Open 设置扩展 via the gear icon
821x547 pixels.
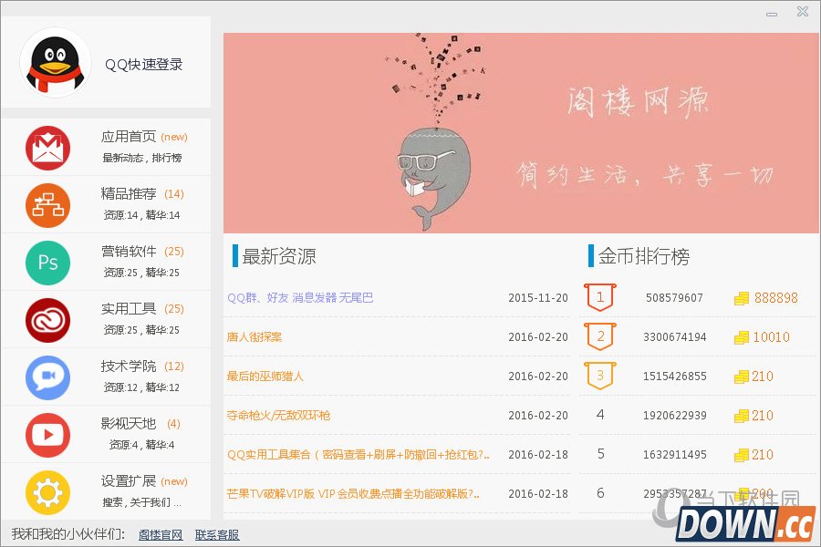46,492
